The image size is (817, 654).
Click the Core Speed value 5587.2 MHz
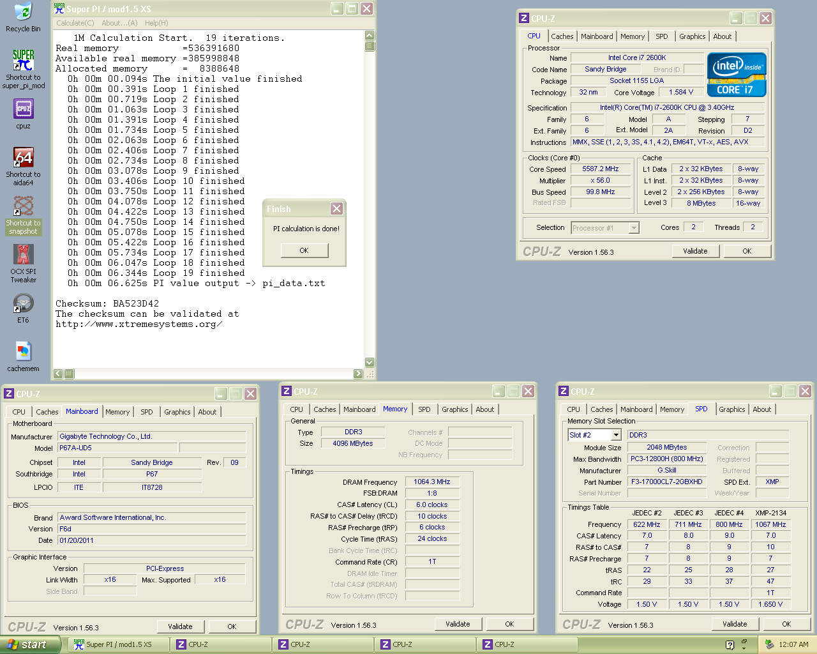point(601,169)
